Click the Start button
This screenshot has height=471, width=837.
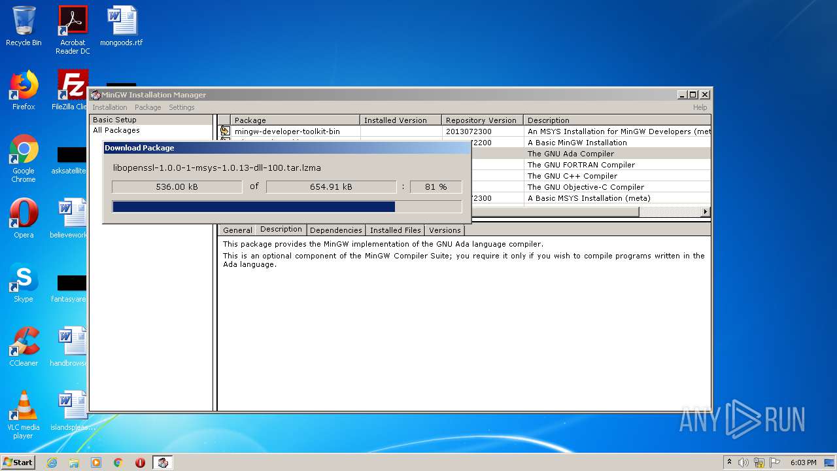[x=18, y=462]
